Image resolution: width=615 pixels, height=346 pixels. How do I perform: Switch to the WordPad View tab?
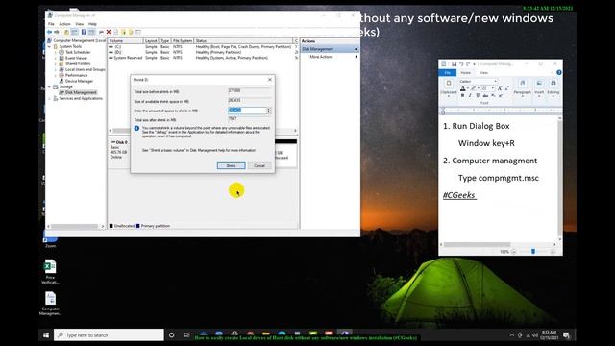(x=483, y=73)
